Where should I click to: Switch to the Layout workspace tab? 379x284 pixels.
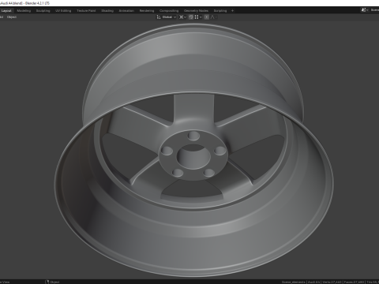(6, 11)
